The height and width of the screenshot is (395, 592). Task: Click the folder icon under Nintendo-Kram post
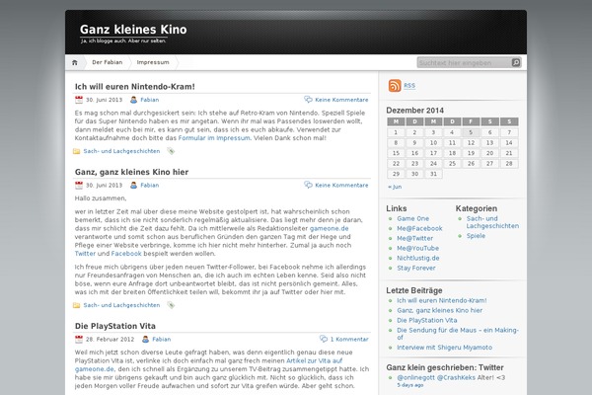77,151
